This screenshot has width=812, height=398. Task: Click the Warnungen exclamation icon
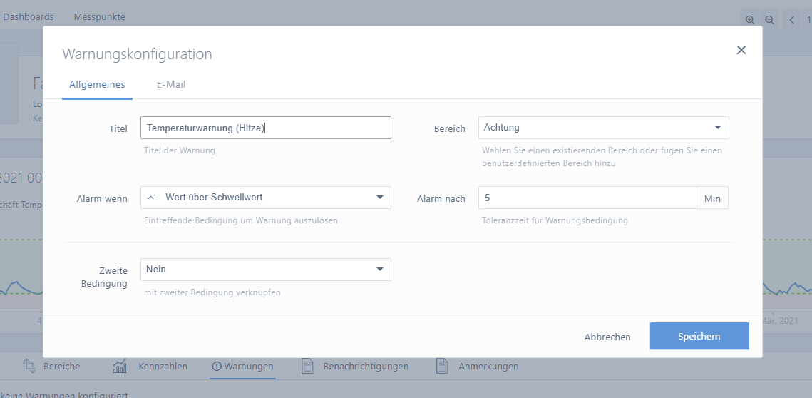click(217, 366)
